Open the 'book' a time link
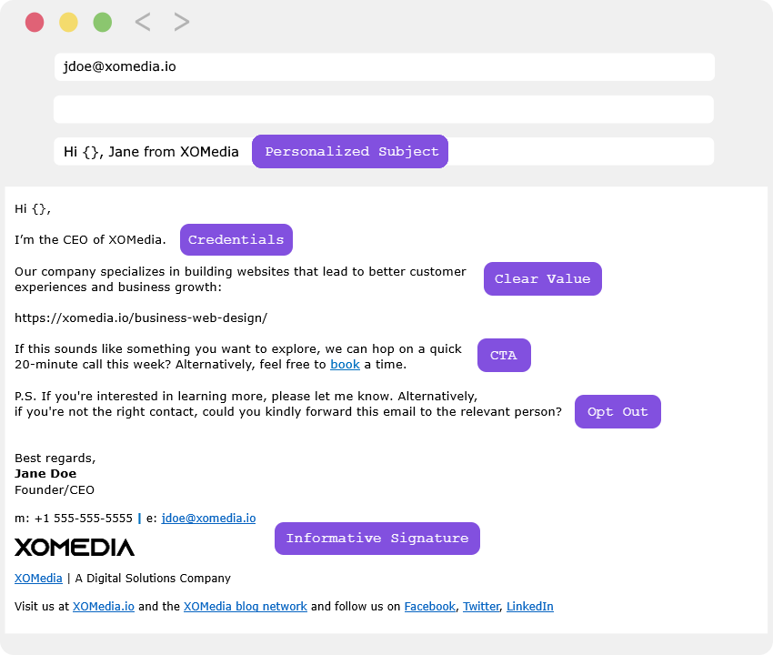 point(345,365)
